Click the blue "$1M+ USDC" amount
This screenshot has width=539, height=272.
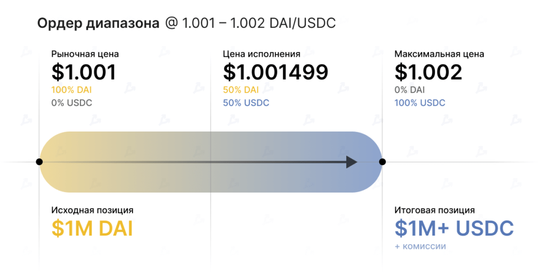pos(454,228)
